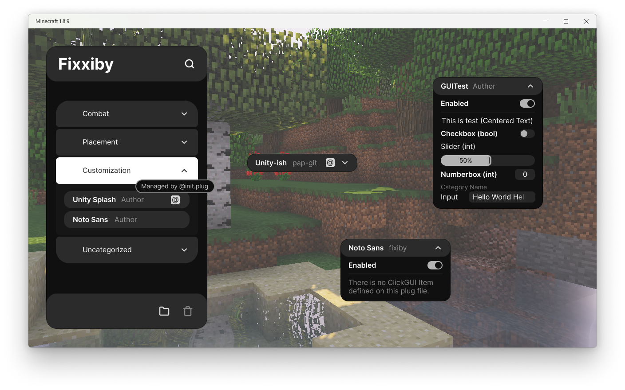The height and width of the screenshot is (390, 625).
Task: Click the folder icon at panel bottom
Action: click(164, 311)
